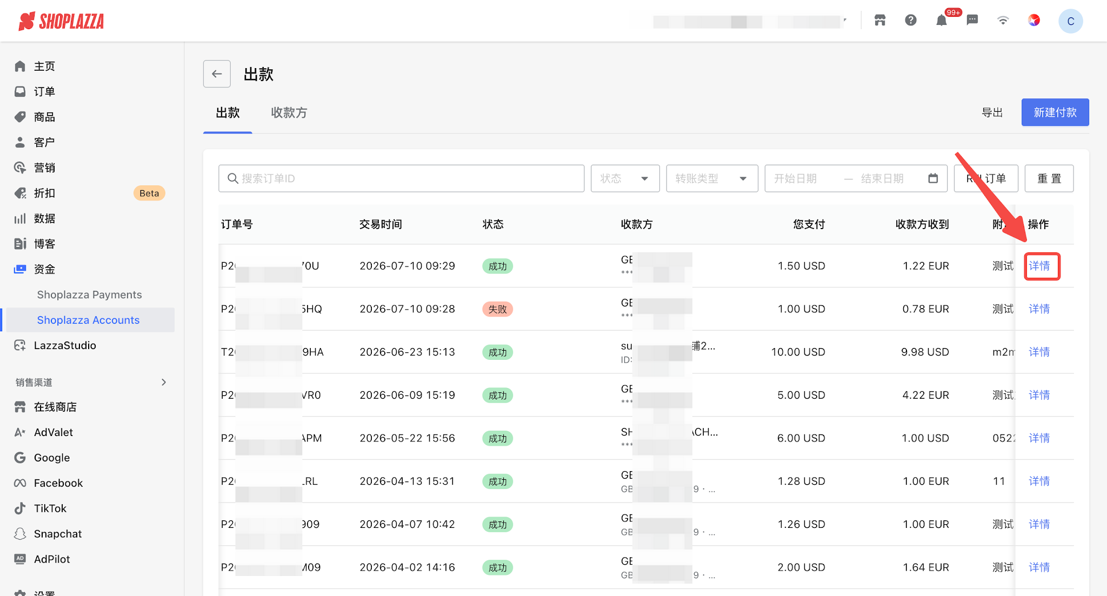Click the LazzaStudio icon
The width and height of the screenshot is (1107, 596).
20,345
